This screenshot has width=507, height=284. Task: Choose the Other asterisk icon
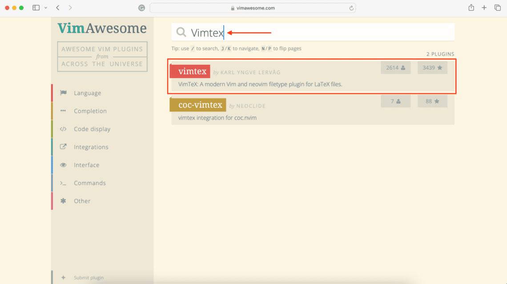point(64,201)
